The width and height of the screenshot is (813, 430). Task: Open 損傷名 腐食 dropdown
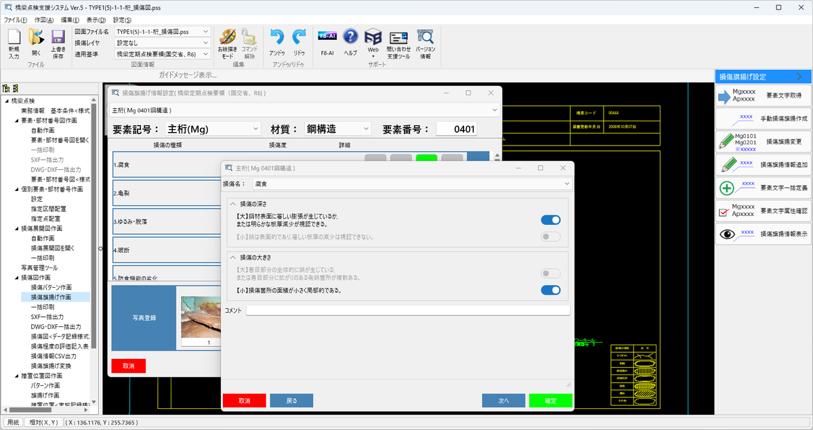(412, 183)
